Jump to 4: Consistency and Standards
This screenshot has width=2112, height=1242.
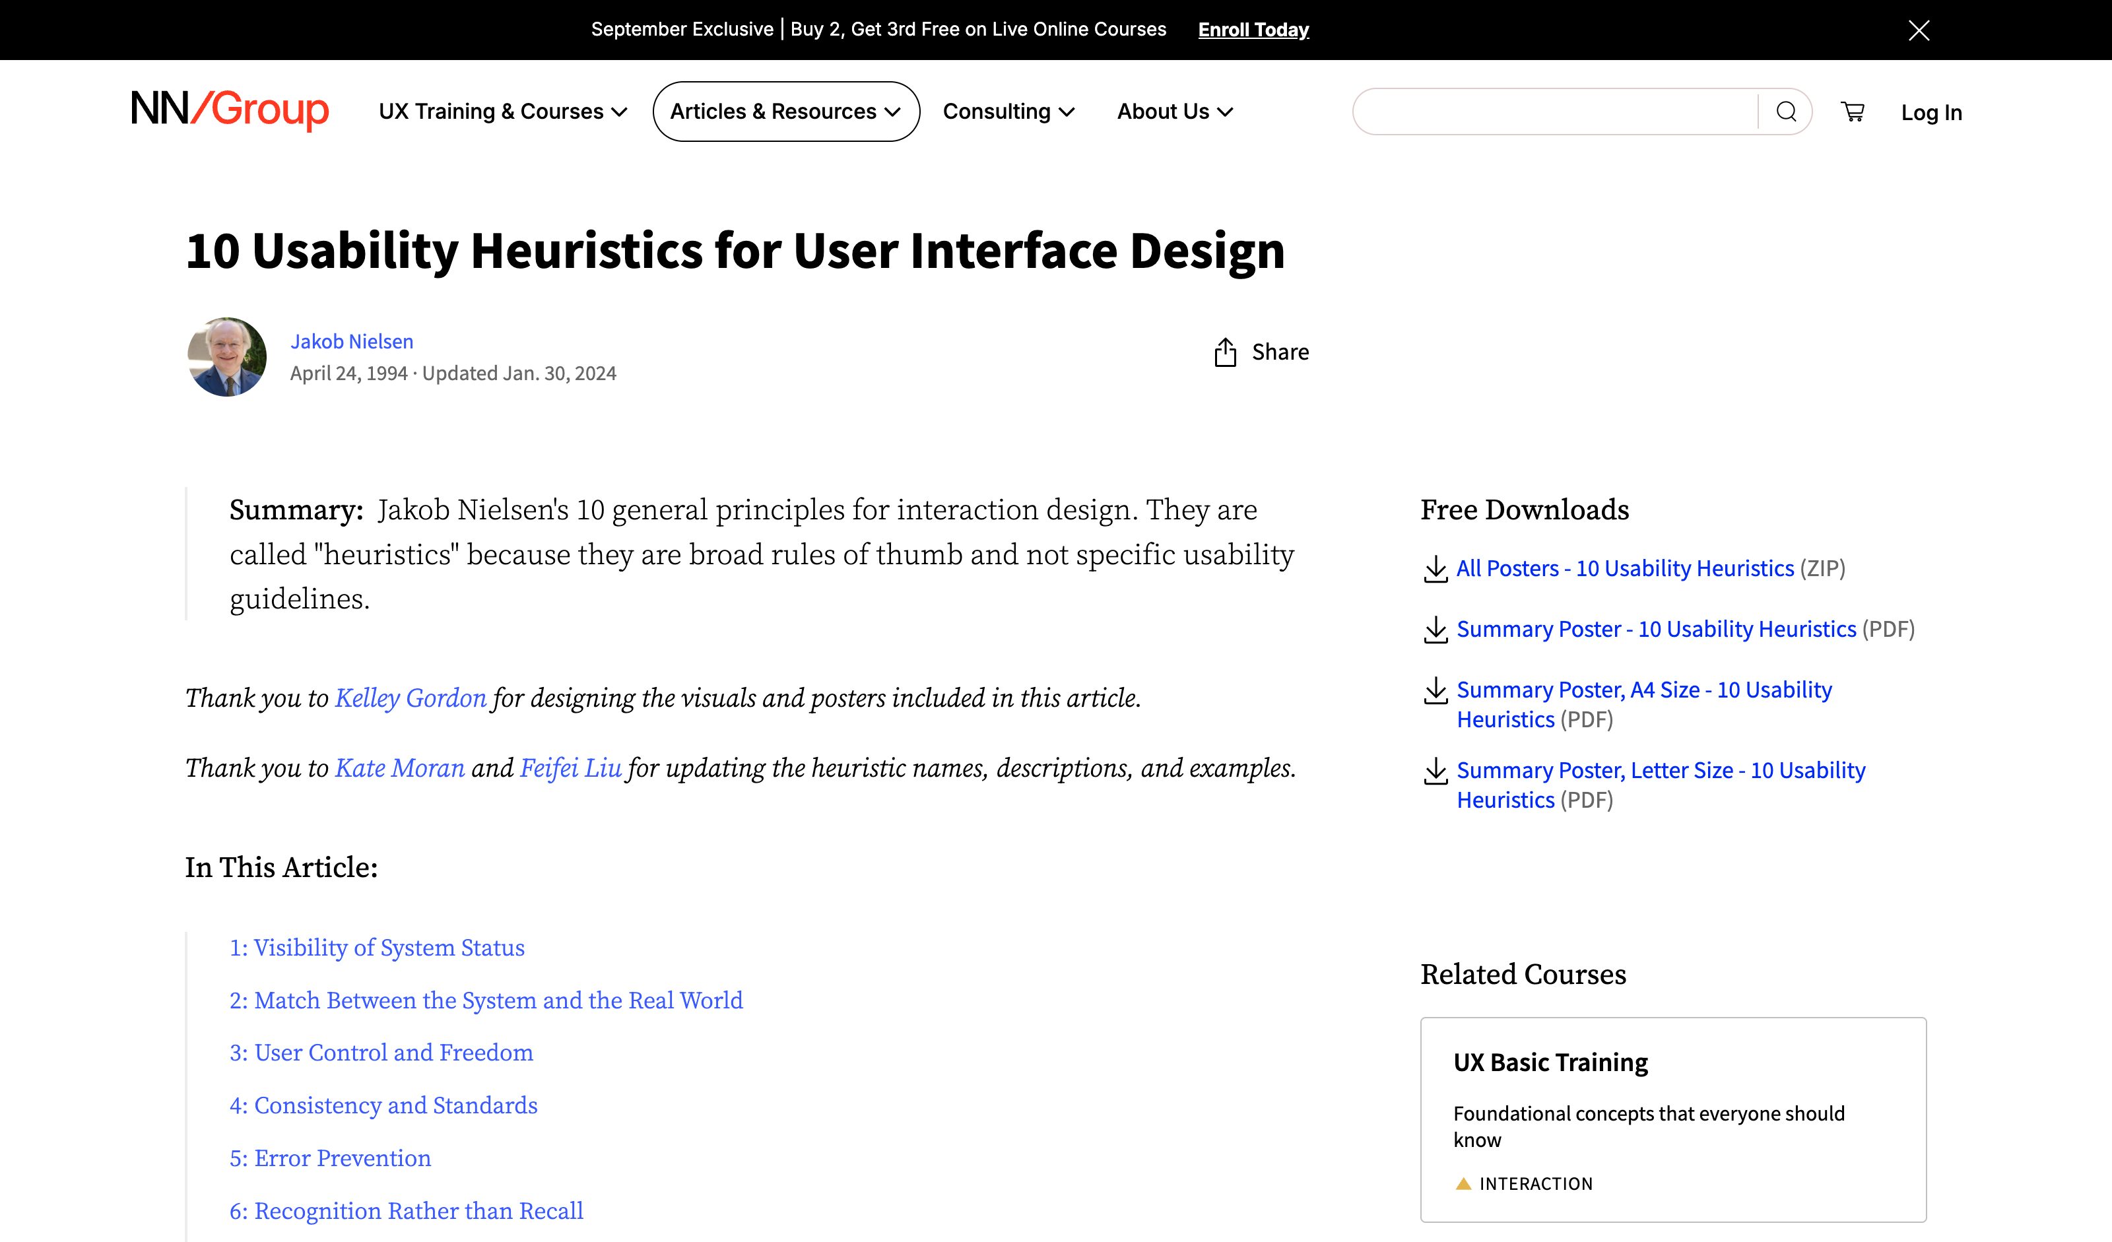pyautogui.click(x=383, y=1105)
